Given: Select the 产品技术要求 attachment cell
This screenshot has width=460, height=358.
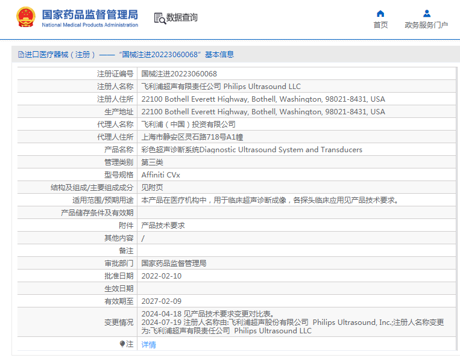Looking at the screenshot, I should (163, 225).
